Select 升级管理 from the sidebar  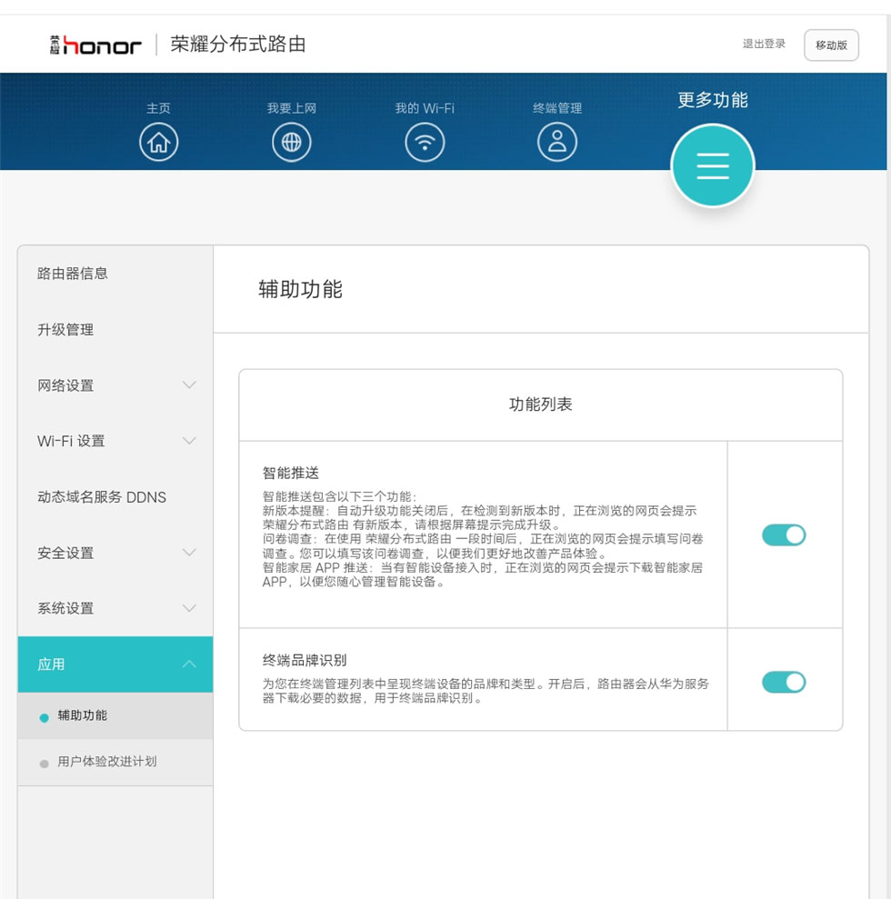[x=65, y=330]
